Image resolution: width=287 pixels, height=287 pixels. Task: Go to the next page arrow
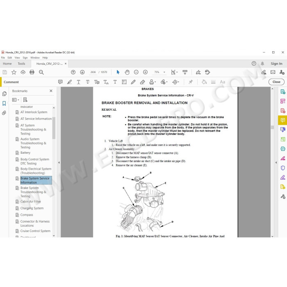82,72
